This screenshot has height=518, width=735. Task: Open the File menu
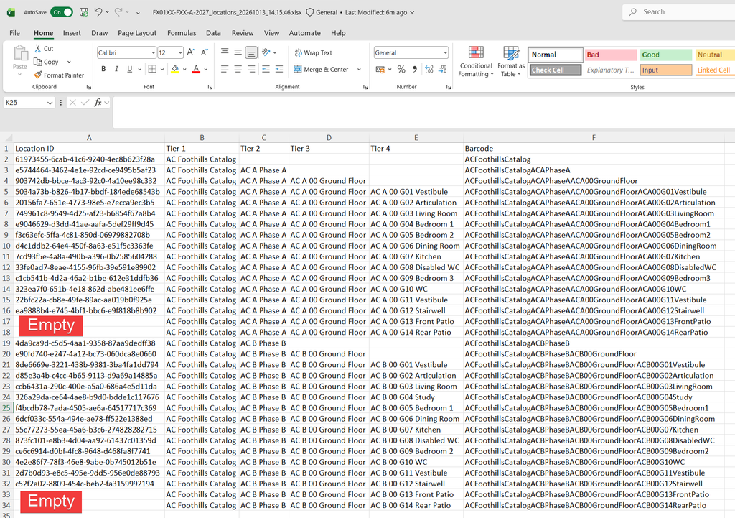pos(14,33)
